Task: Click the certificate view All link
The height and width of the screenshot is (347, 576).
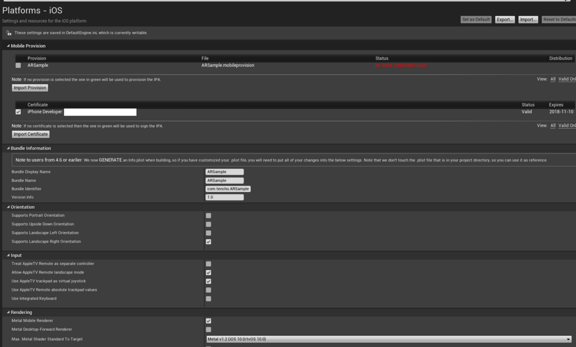Action: pyautogui.click(x=553, y=125)
